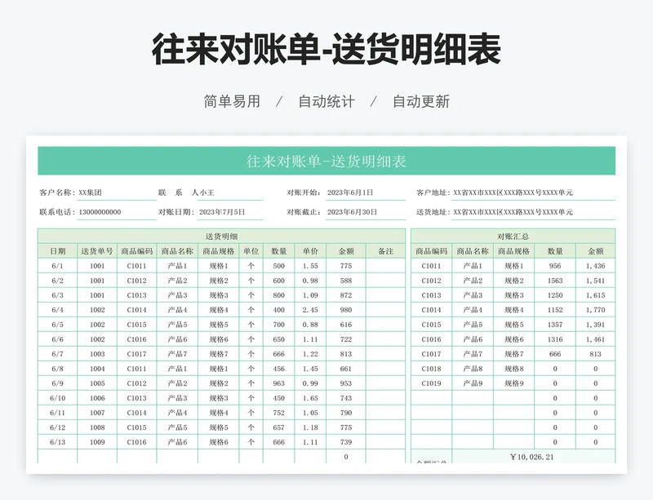
Task: Click summary amount 1,770 cell
Action: click(x=596, y=310)
